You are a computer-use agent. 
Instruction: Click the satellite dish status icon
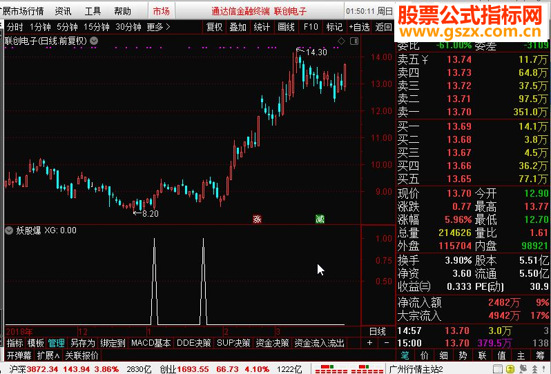tap(523, 369)
